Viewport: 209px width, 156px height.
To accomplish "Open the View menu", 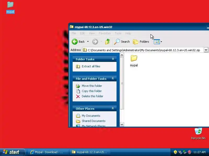I will [92, 33].
